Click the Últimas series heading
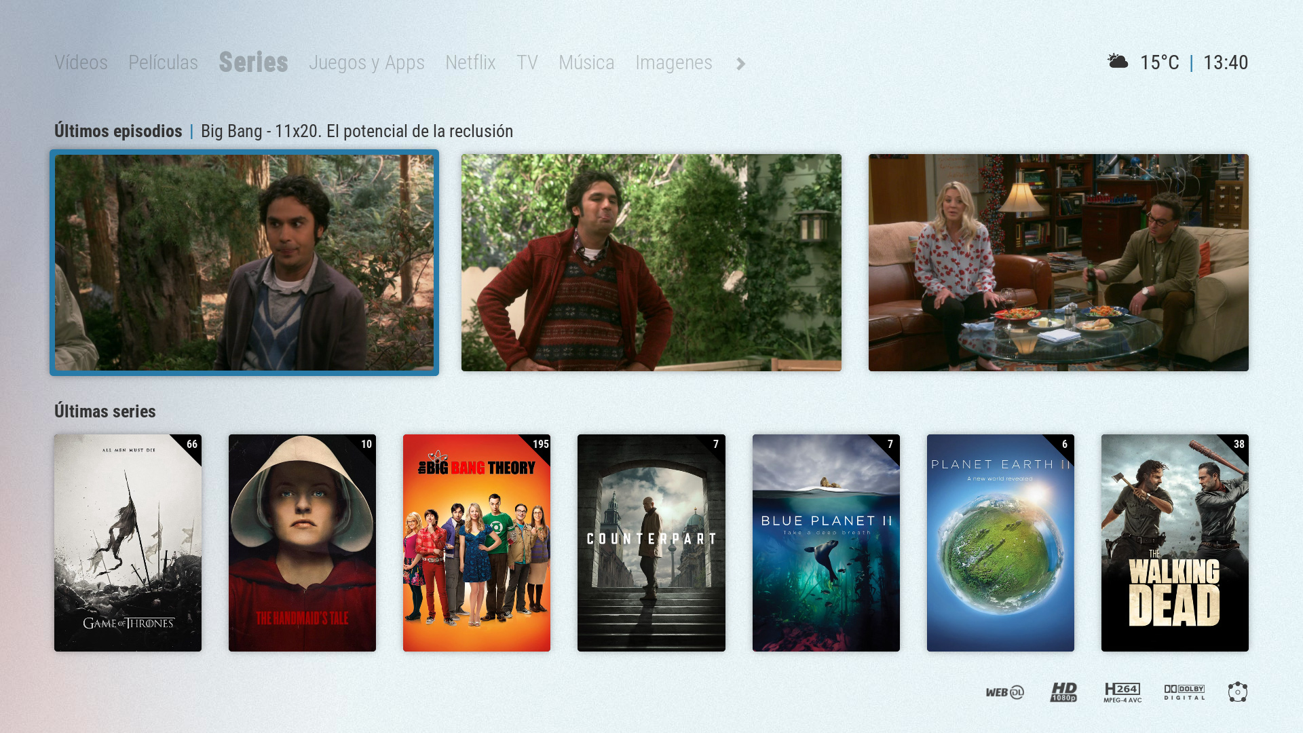This screenshot has height=733, width=1303. [105, 411]
